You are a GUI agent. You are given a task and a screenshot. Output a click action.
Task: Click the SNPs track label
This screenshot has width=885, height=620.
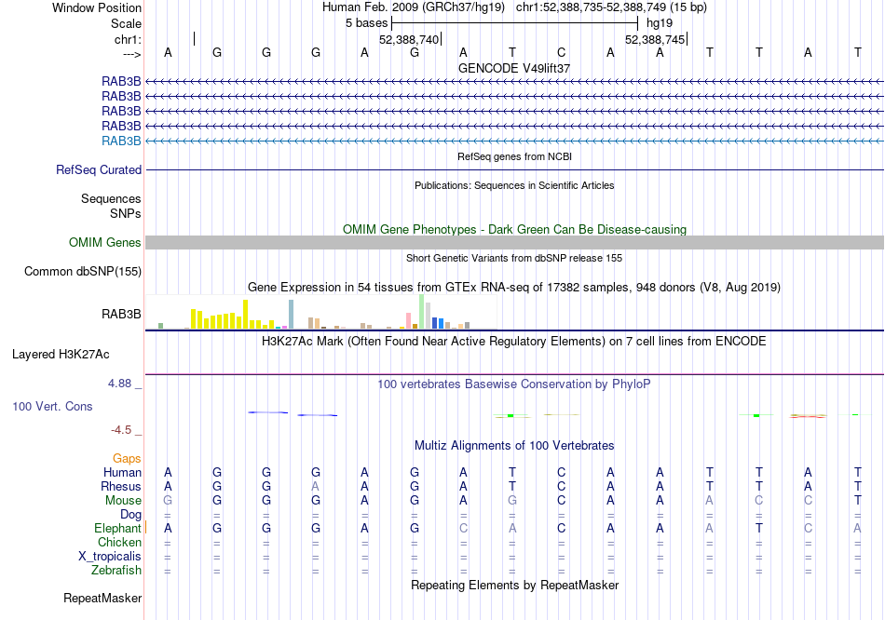(126, 214)
